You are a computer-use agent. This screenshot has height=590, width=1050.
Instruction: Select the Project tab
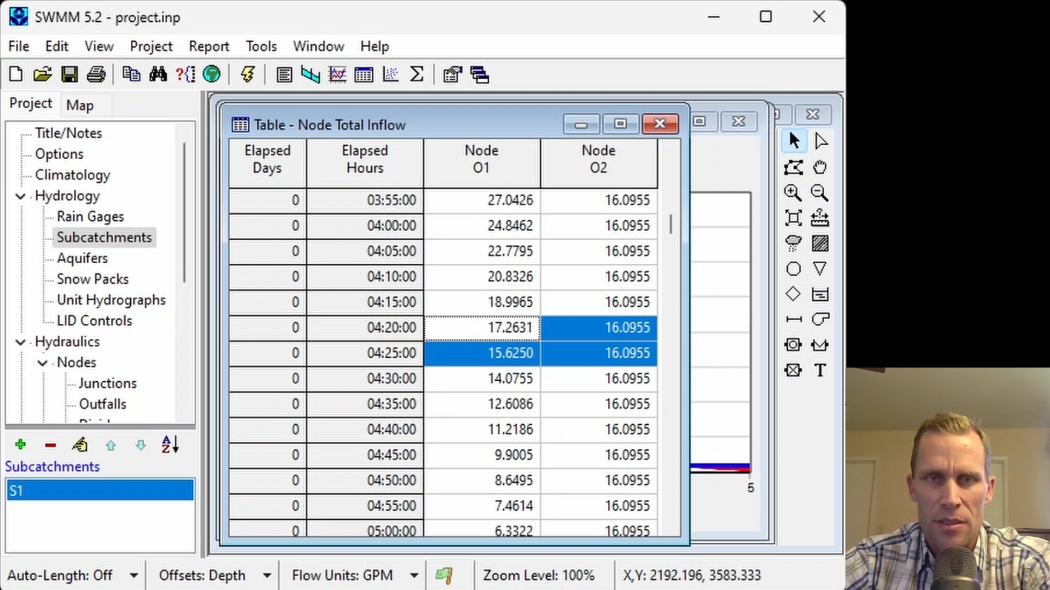[31, 103]
